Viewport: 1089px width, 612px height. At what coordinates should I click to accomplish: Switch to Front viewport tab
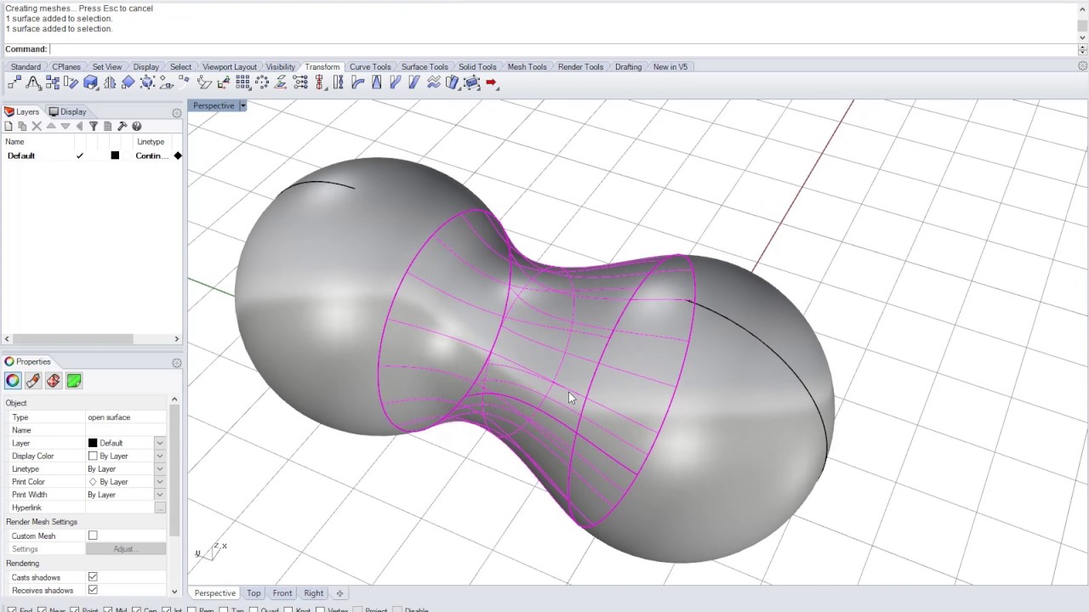pyautogui.click(x=282, y=593)
